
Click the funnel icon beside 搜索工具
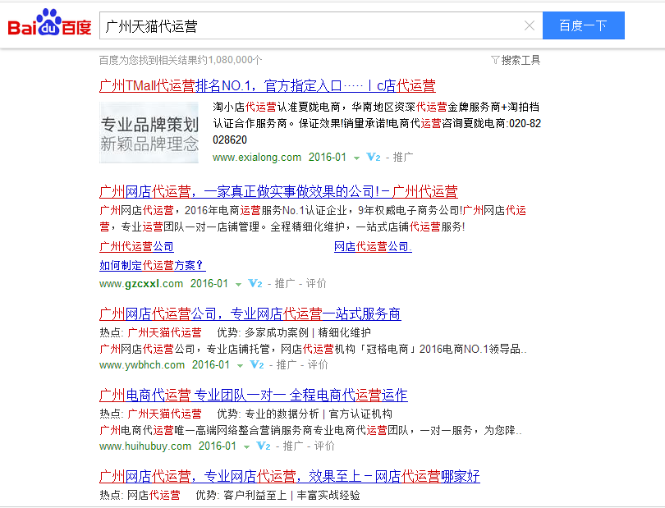[x=495, y=60]
